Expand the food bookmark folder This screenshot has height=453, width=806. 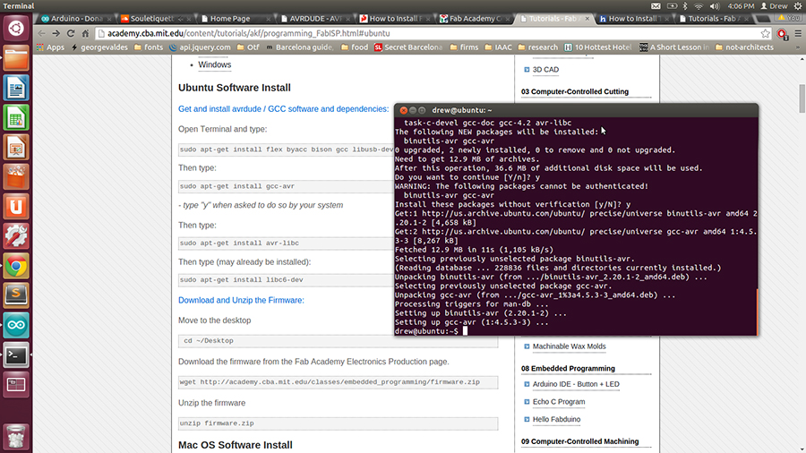354,47
